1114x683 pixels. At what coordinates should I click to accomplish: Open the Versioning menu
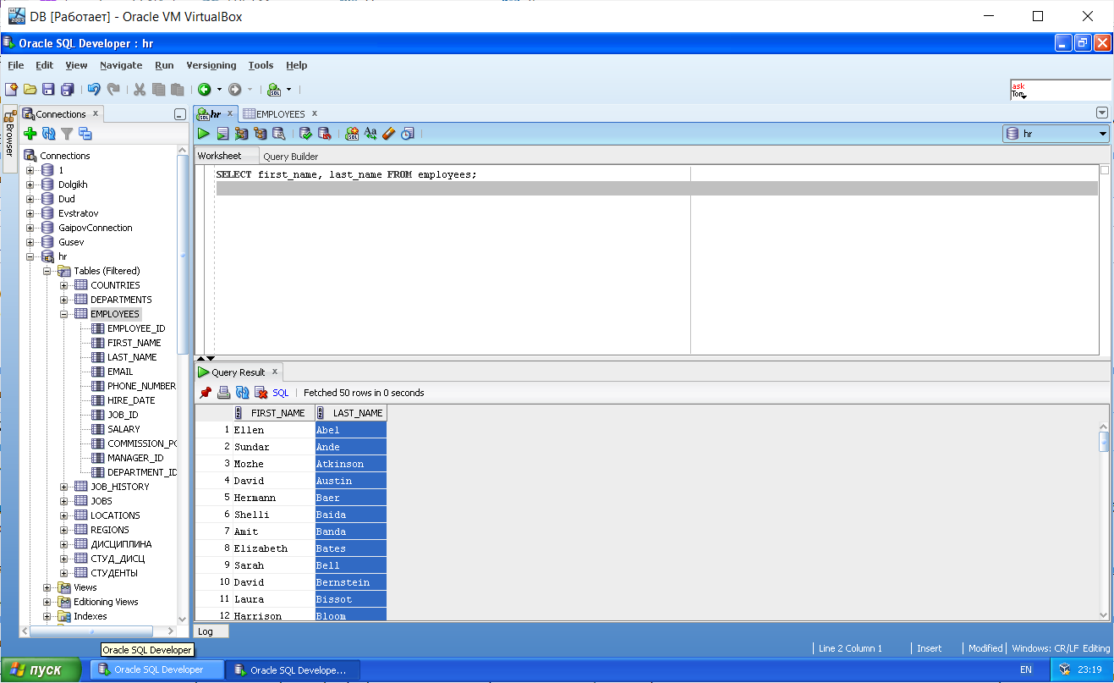pyautogui.click(x=211, y=65)
